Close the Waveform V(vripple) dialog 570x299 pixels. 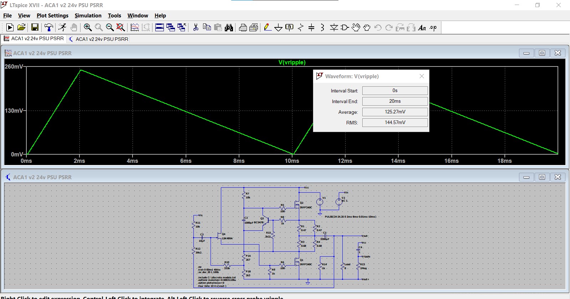coord(422,76)
